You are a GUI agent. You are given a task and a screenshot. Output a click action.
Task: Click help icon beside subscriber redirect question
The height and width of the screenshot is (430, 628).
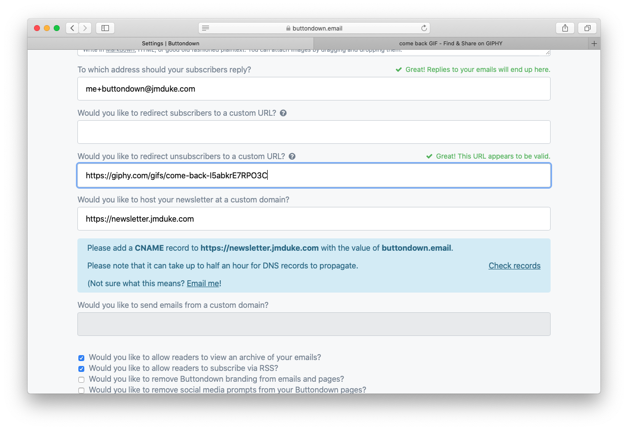[x=283, y=113]
